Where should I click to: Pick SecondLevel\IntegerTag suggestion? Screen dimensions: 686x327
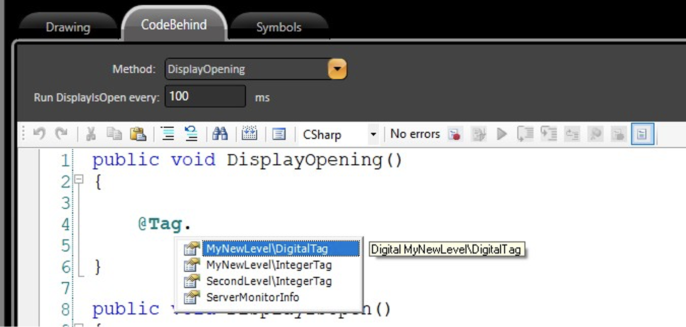pos(269,281)
